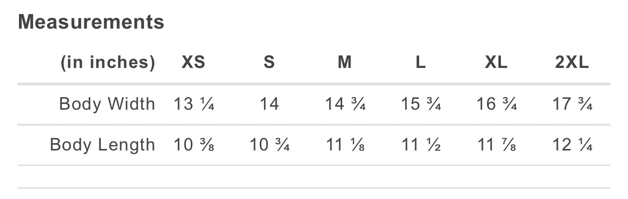
Task: Click the 2XL body width value 17 ¾
Action: [x=572, y=104]
